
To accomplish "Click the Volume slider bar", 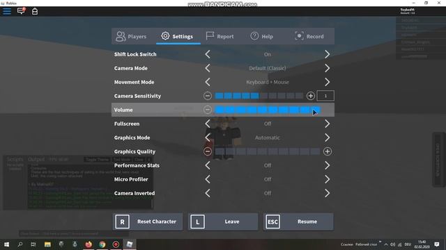I will (268, 110).
